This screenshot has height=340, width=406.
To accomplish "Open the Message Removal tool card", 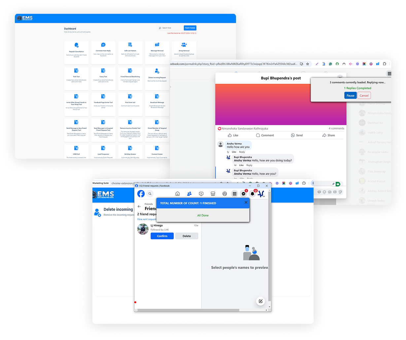I will [157, 52].
